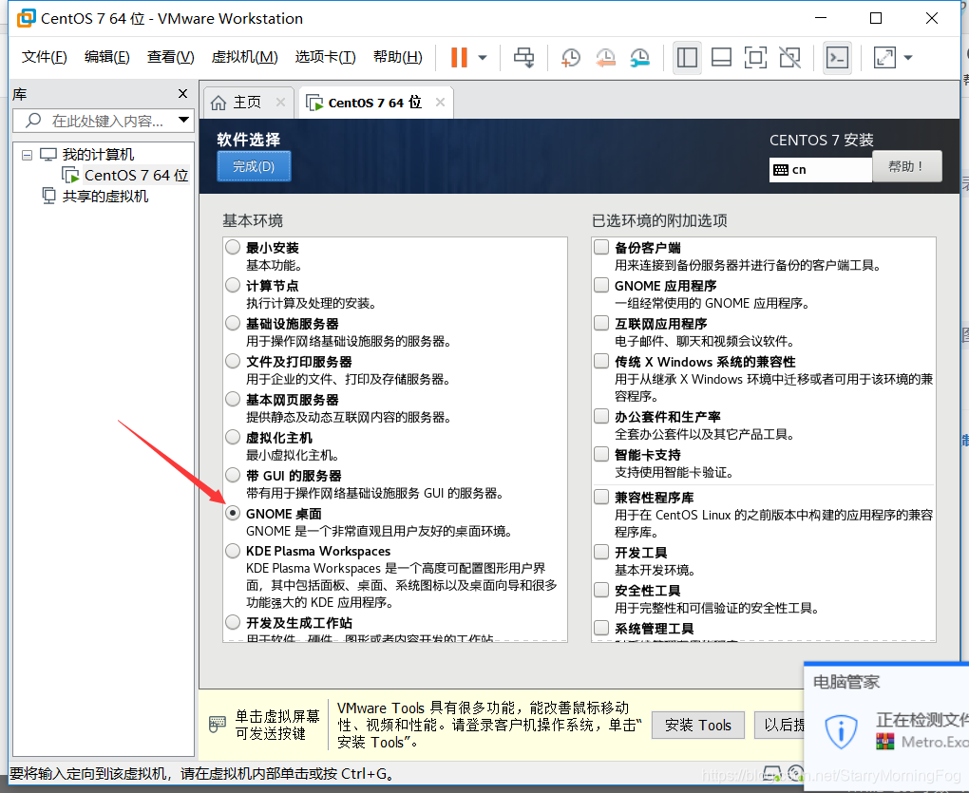Select the GNOME 桌面 radio button

(x=233, y=513)
